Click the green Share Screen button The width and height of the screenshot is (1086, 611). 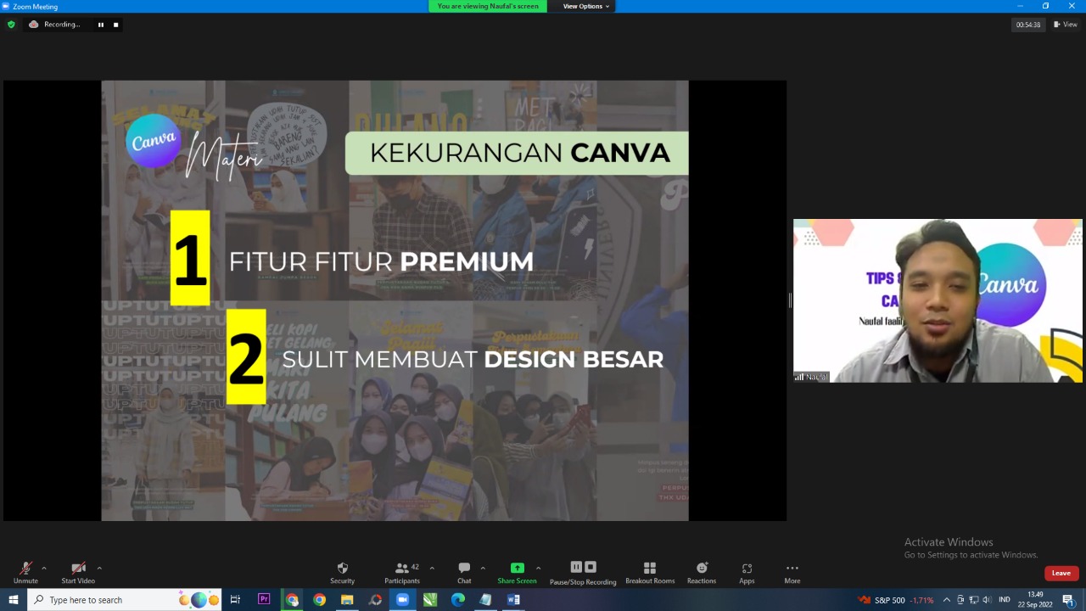517,573
